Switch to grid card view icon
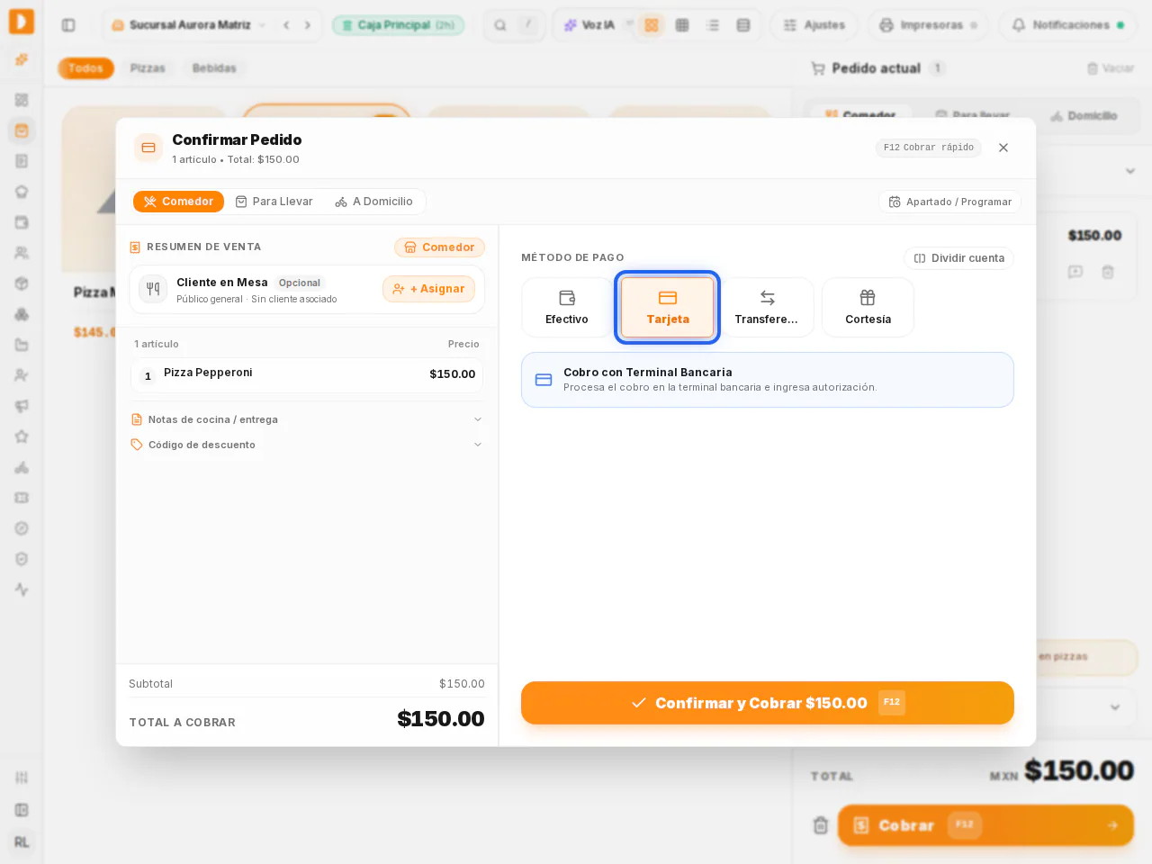The image size is (1152, 864). [652, 25]
